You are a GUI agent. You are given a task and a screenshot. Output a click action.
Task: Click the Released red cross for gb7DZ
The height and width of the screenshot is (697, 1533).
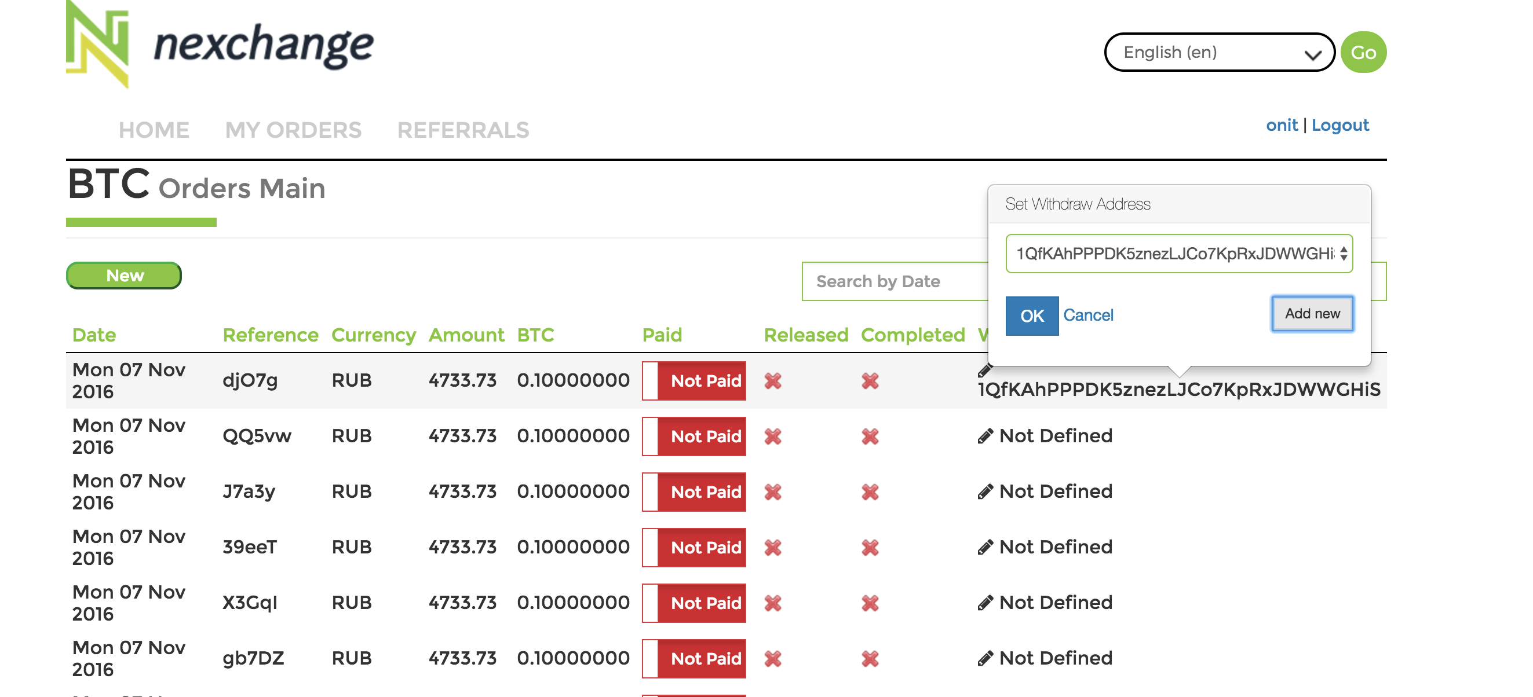pyautogui.click(x=773, y=658)
